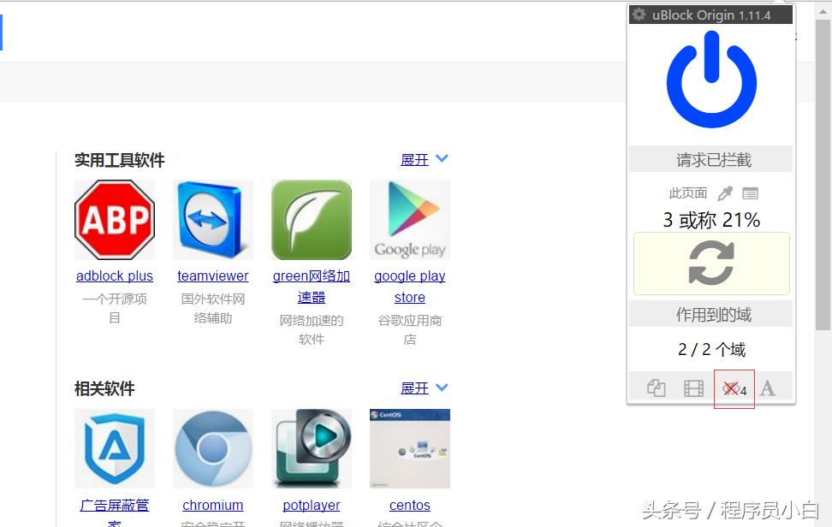The image size is (832, 527).
Task: Expand the 相关软件 section via 展开
Action: [x=414, y=388]
